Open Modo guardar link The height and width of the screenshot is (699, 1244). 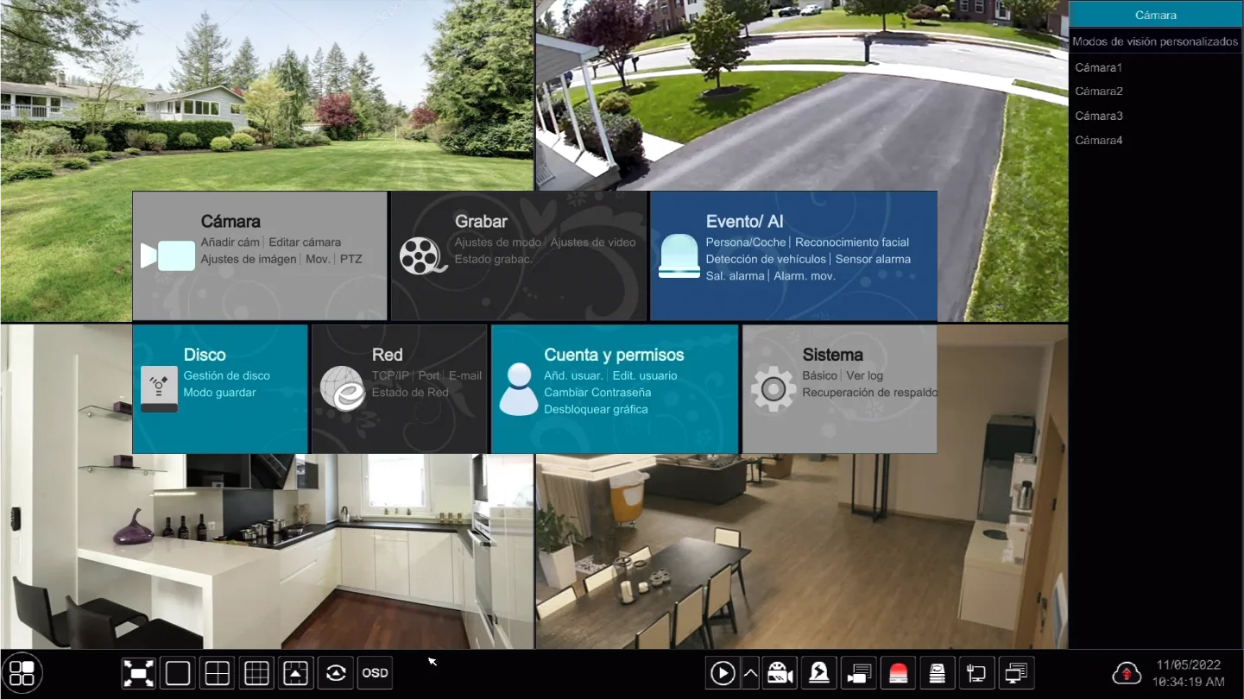pos(219,393)
